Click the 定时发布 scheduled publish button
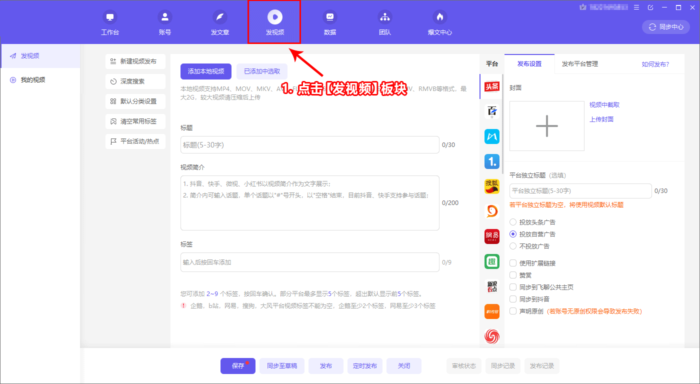 (x=365, y=366)
